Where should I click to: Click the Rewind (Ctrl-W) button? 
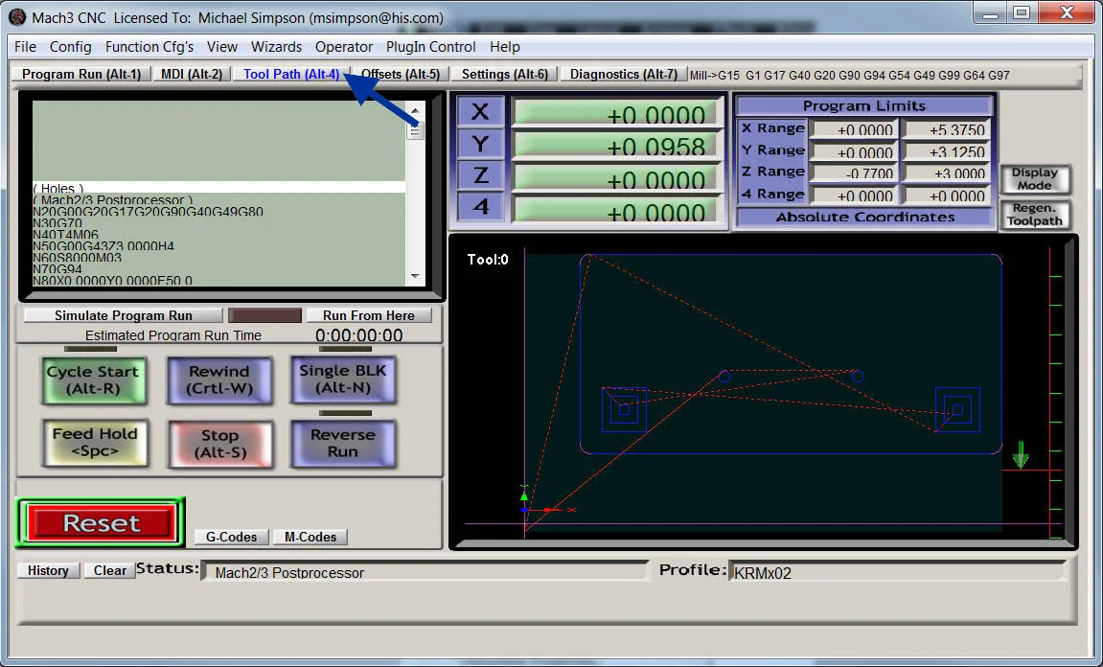(219, 379)
